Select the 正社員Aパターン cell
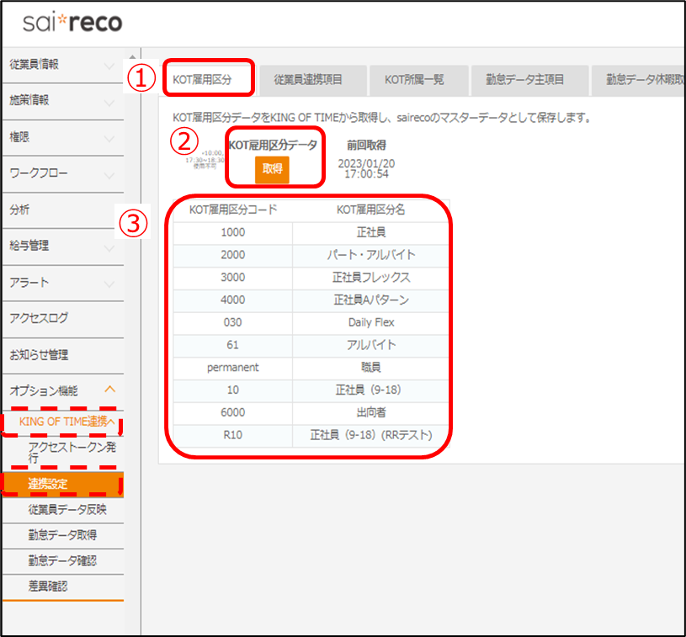This screenshot has height=637, width=686. pyautogui.click(x=371, y=300)
